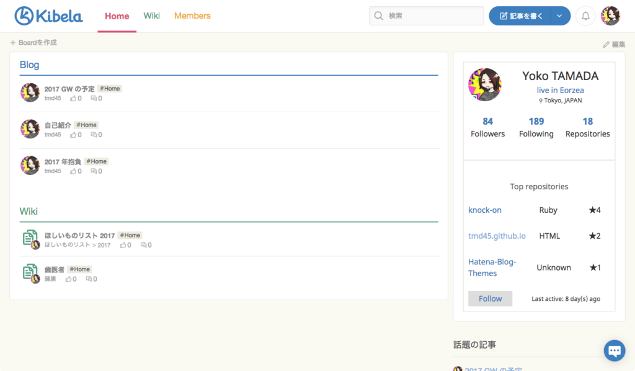
Task: Click the 記事を書く button
Action: 520,16
